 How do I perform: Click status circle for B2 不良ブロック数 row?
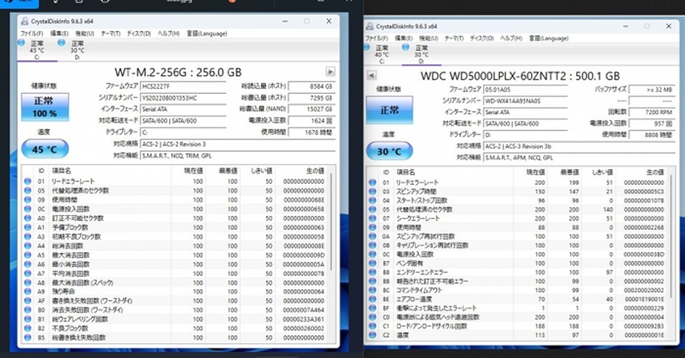(27, 329)
